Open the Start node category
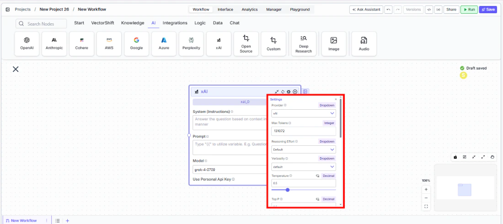This screenshot has height=224, width=503. (x=79, y=23)
